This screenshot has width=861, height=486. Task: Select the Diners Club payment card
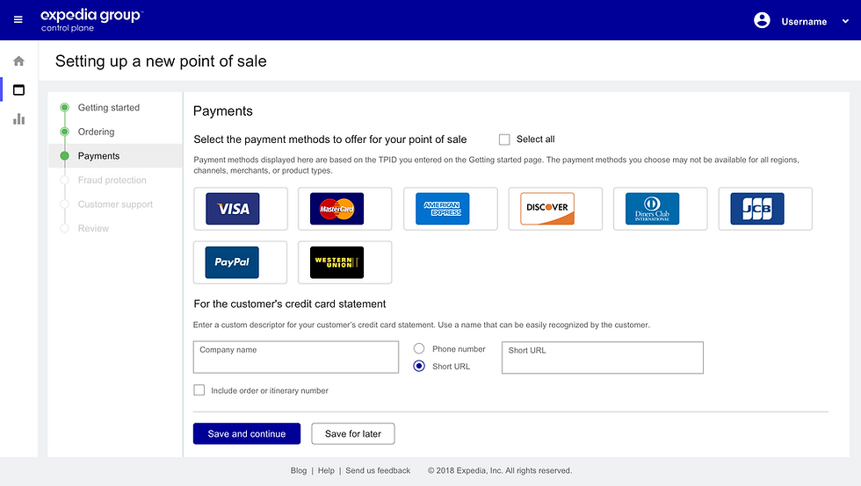tap(660, 209)
